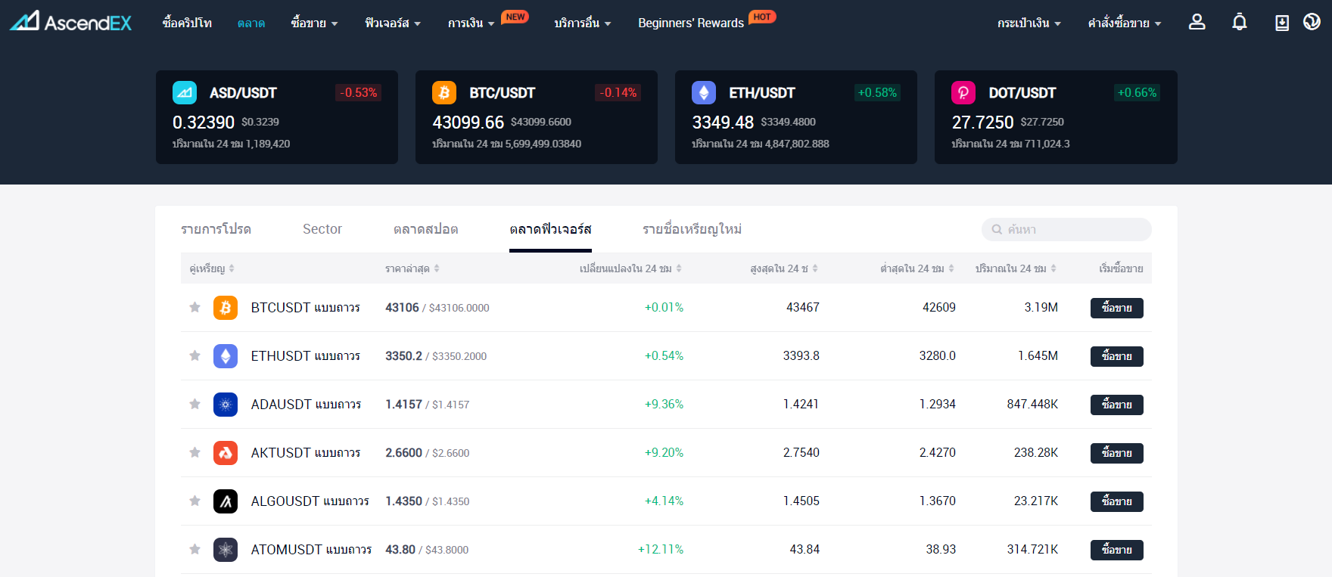Expand the ซื้อขาย menu dropdown
The width and height of the screenshot is (1332, 577).
[x=314, y=23]
